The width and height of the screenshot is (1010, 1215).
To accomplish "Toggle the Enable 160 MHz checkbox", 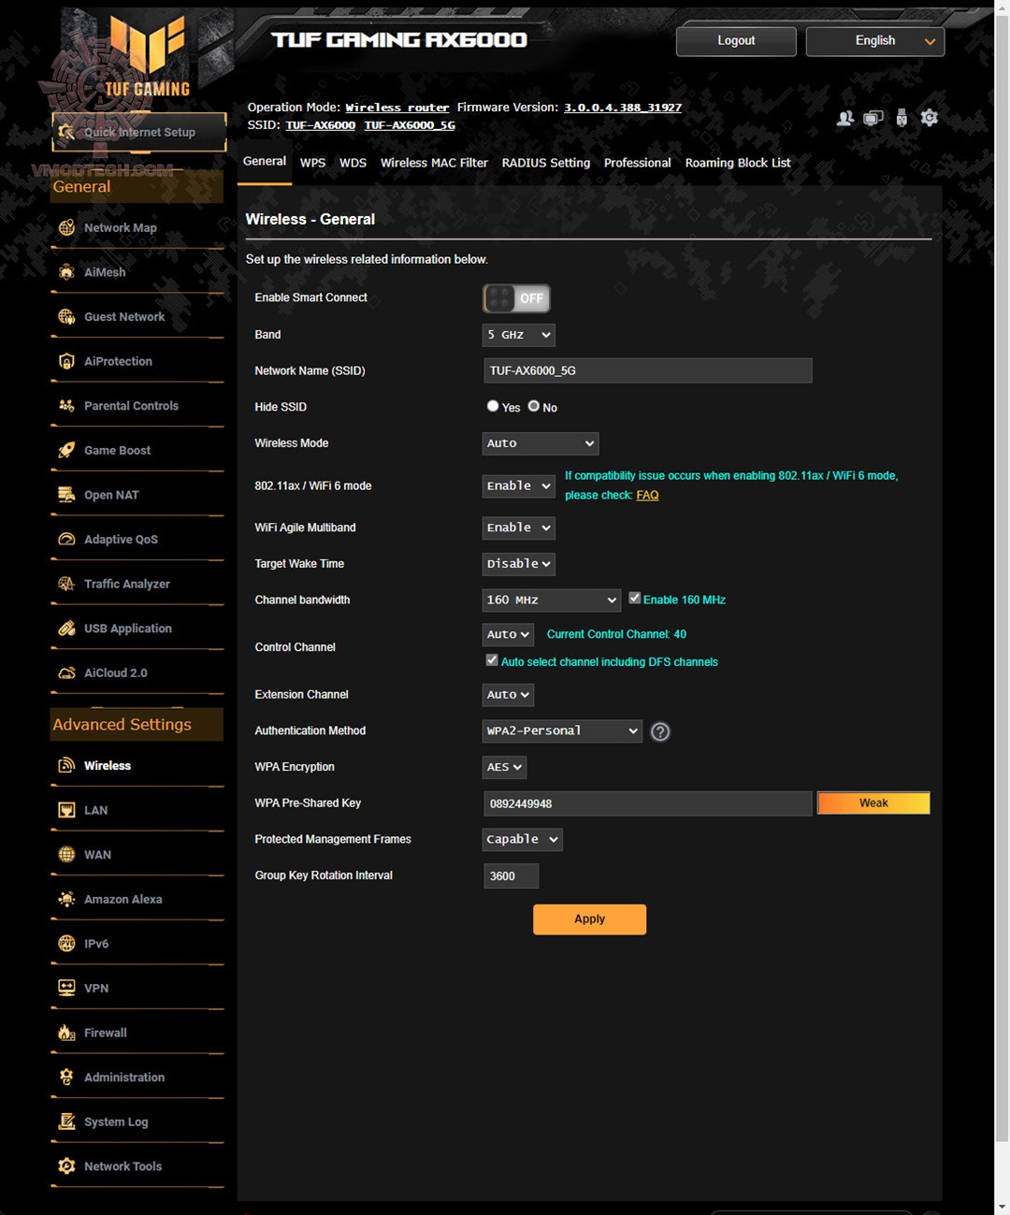I will 635,598.
